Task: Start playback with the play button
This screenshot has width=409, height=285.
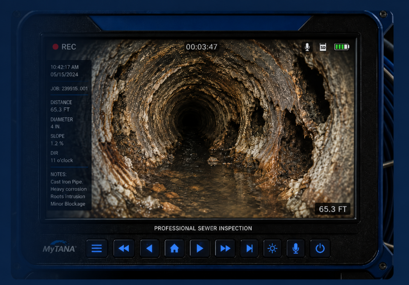Action: tap(200, 248)
